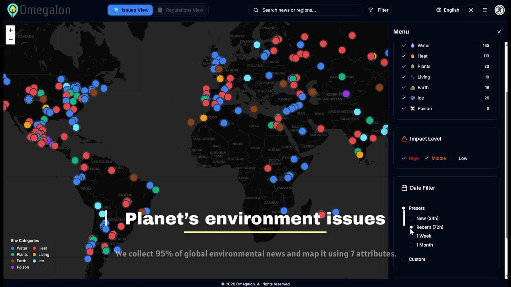Uncheck the Earth category checkbox

pos(404,87)
